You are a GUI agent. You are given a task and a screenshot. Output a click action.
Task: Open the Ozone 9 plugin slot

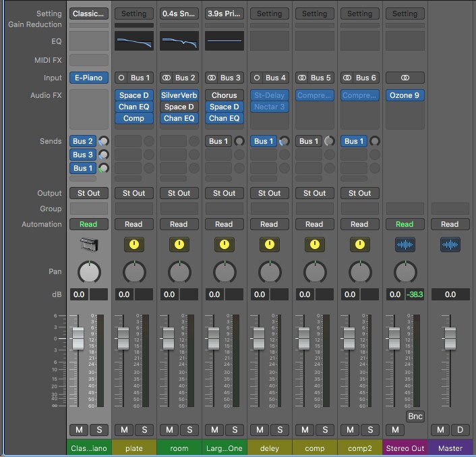click(405, 95)
